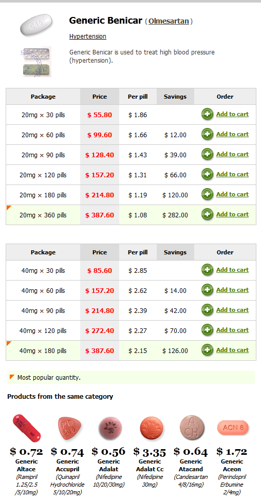Click green plus icon for 20mg × 360 pills
Image resolution: width=261 pixels, height=500 pixels.
point(207,214)
